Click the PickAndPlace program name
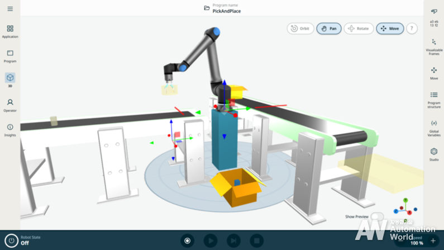The width and height of the screenshot is (444, 250). pos(227,11)
